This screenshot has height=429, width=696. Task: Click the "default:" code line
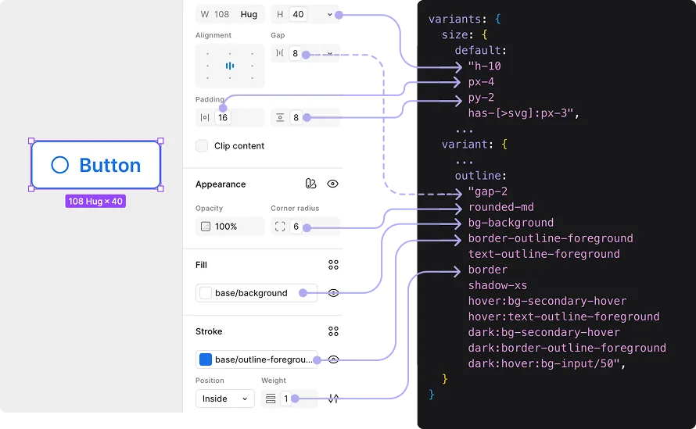pos(481,50)
